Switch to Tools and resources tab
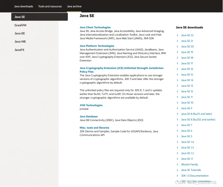Viewport: 223px width, 187px height. point(50,6)
